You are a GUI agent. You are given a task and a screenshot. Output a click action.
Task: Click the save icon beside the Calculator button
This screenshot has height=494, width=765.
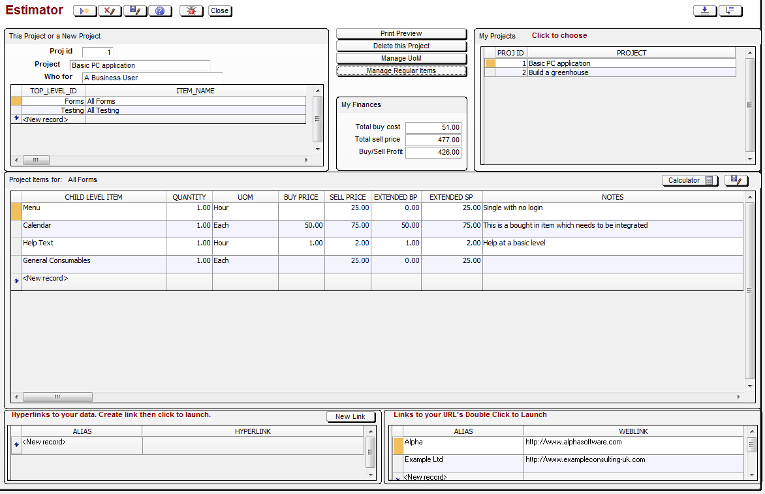(x=736, y=180)
